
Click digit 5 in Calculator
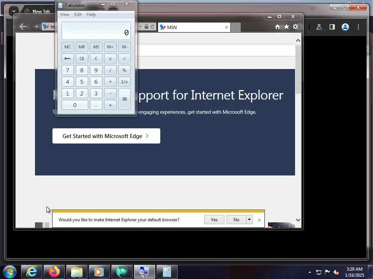click(x=82, y=82)
